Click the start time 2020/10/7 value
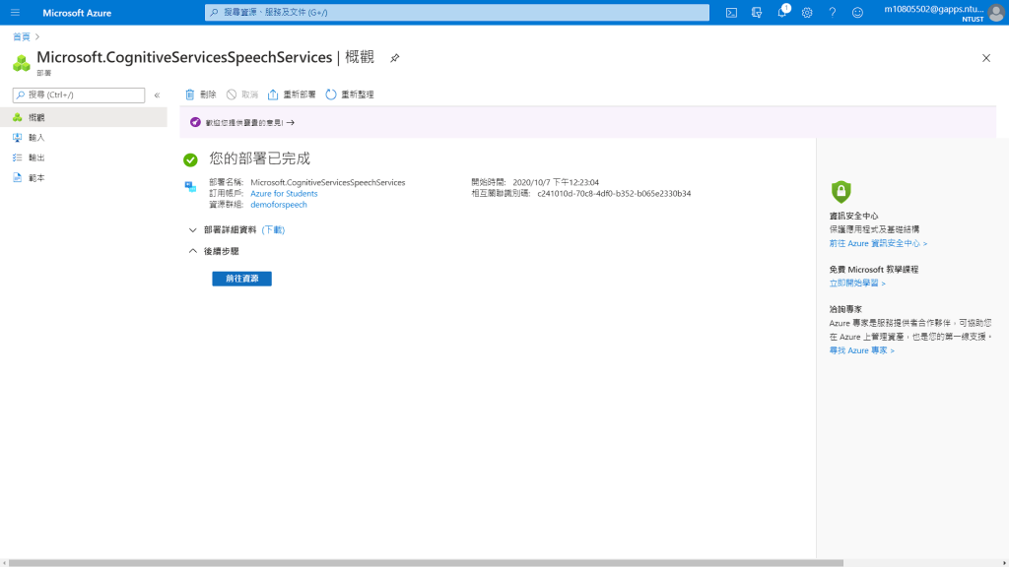1009x567 pixels. click(x=556, y=182)
